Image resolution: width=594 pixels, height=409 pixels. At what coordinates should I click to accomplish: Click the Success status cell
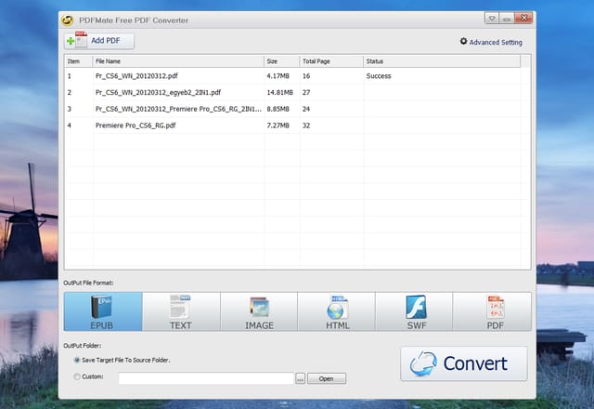pos(379,76)
